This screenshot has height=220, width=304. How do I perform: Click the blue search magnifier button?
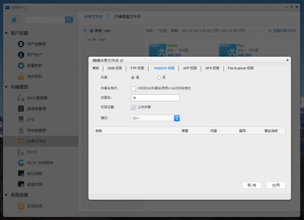(69, 20)
